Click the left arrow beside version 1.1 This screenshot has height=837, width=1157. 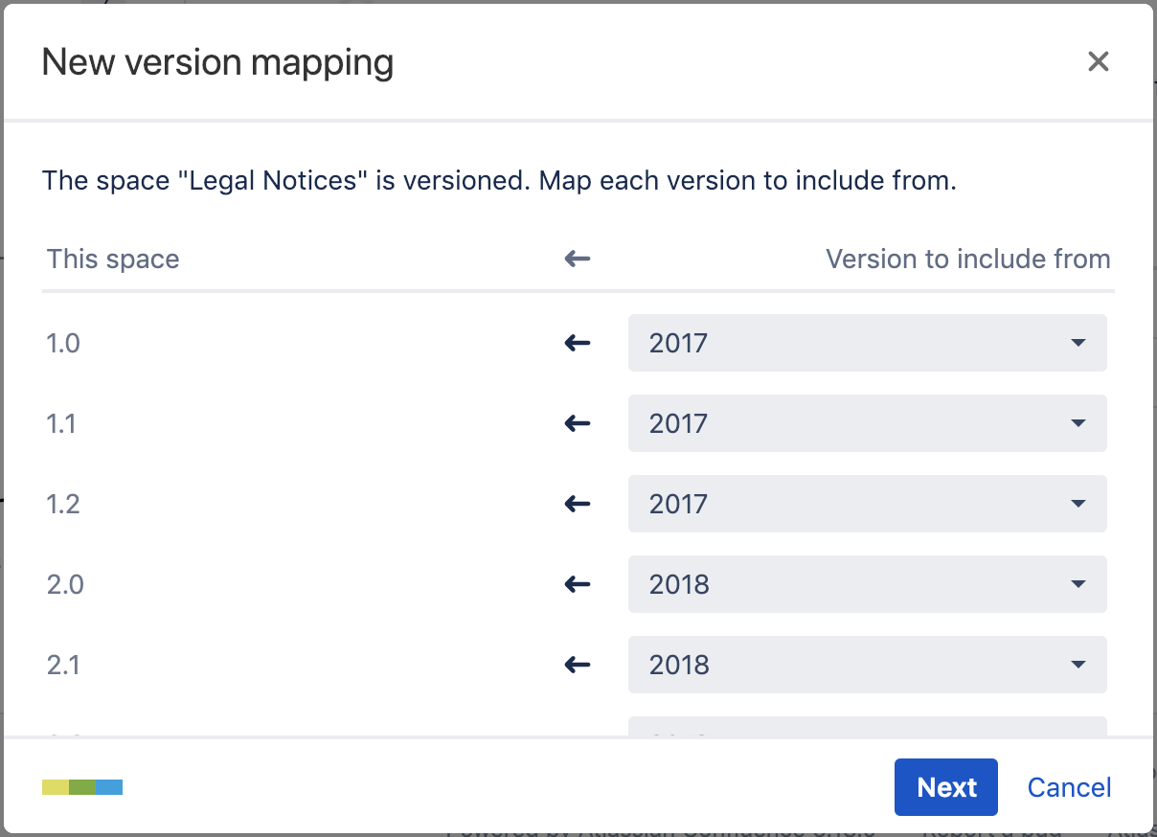(x=577, y=423)
